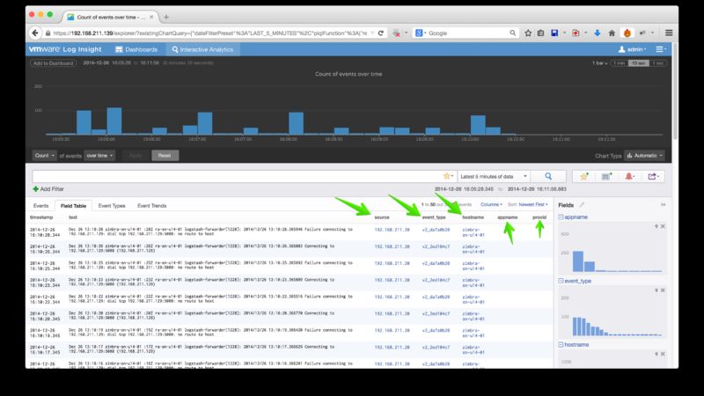Pin the appname field chart
This screenshot has width=704, height=396.
656,226
